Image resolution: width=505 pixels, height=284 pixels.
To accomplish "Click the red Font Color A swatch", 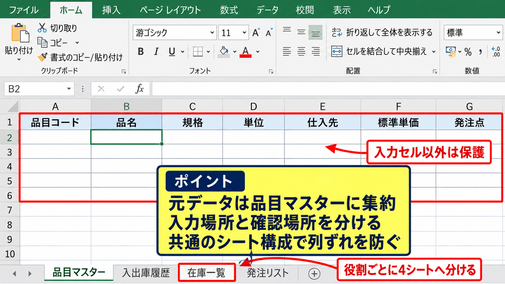I will coord(246,52).
